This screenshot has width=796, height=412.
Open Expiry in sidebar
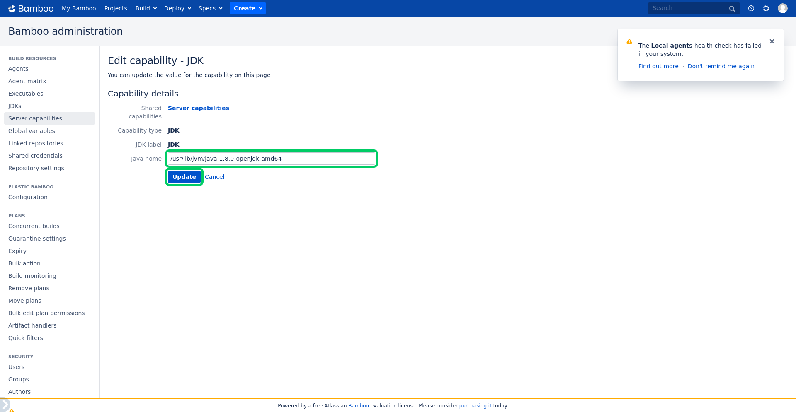tap(17, 251)
